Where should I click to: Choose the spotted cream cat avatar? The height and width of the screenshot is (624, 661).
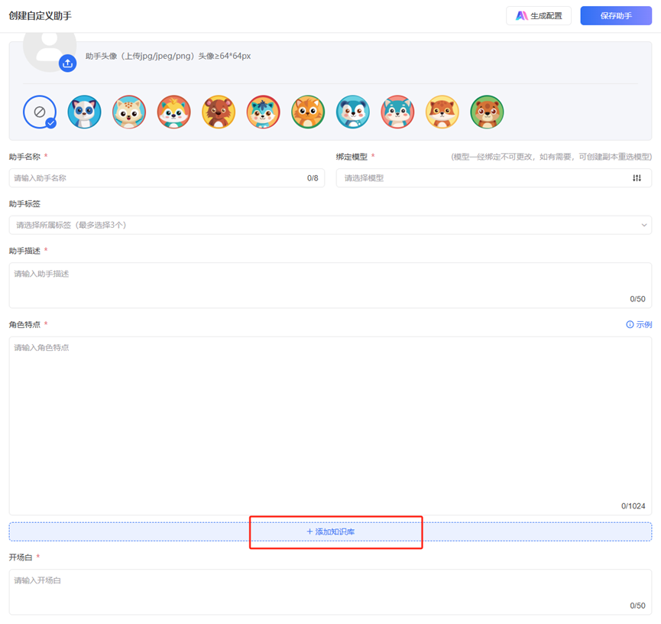coord(129,112)
